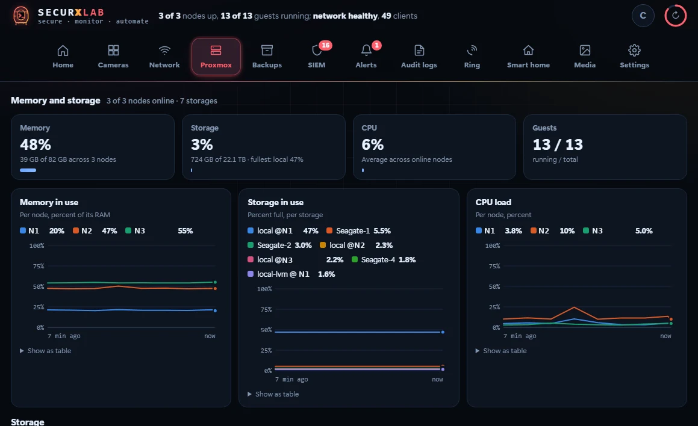Screen dimensions: 698x426
Task: Click the CPU 6% summary card
Action: point(434,147)
